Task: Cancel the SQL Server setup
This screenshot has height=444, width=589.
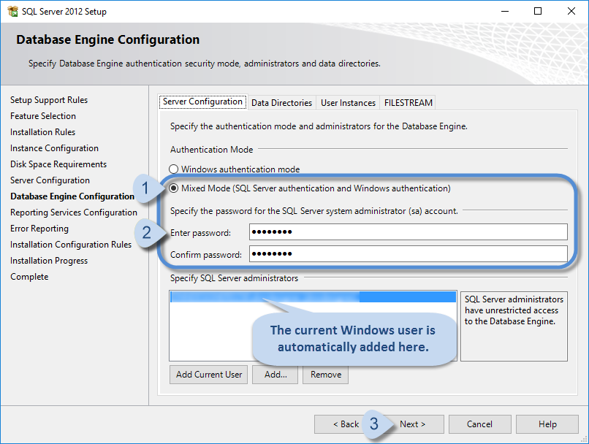Action: click(479, 424)
